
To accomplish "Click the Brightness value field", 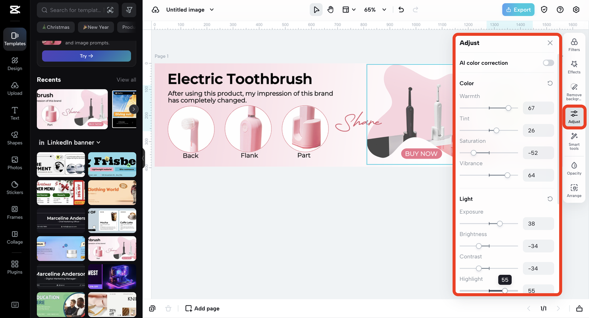I will click(x=538, y=246).
